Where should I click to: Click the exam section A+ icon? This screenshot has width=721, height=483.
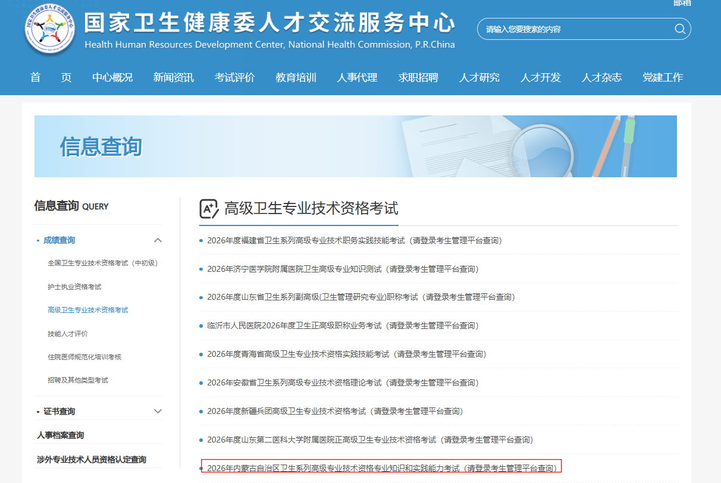(x=209, y=209)
